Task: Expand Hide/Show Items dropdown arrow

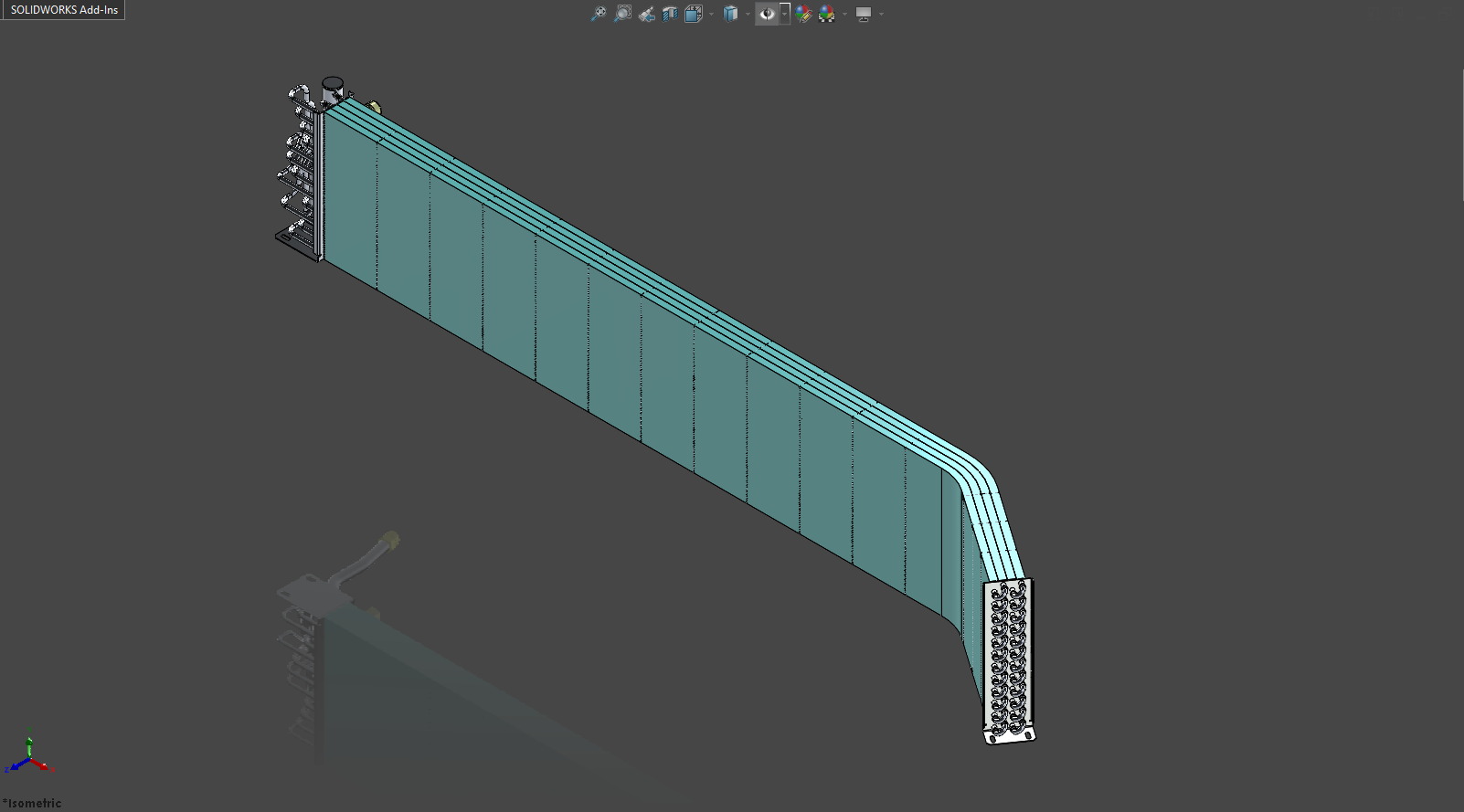Action: tap(784, 14)
